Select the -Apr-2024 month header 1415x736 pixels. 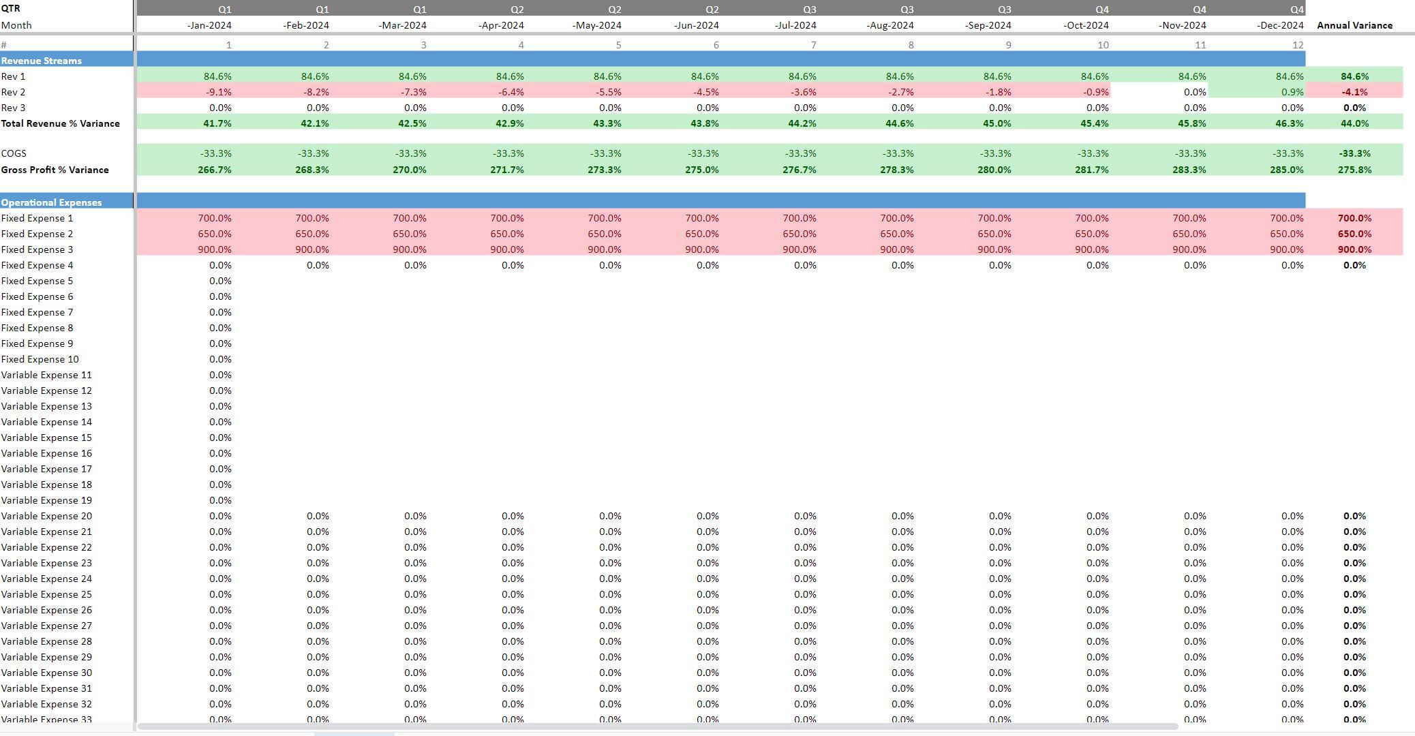pyautogui.click(x=501, y=25)
